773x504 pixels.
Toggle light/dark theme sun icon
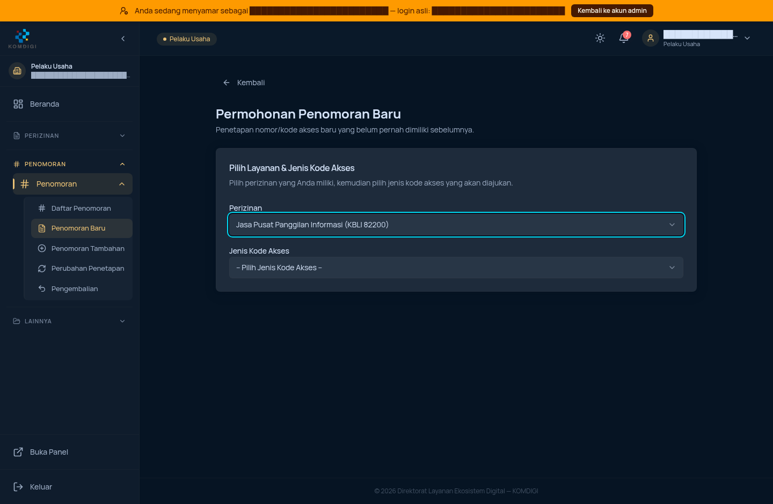(600, 38)
